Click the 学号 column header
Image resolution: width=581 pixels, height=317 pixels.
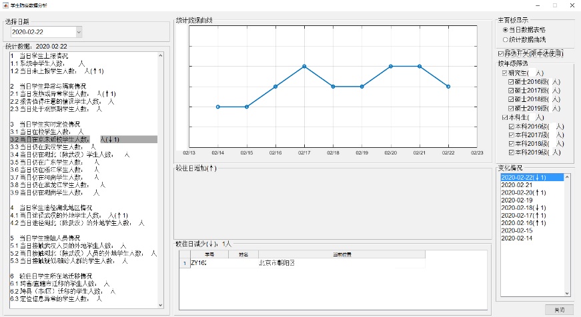pos(209,254)
